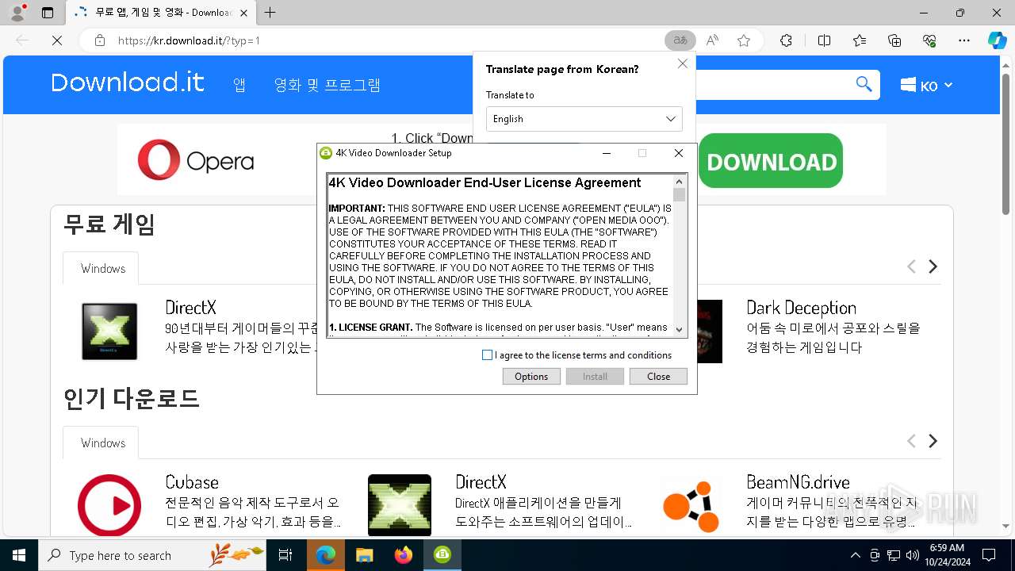
Task: Click the taskbar search box
Action: coord(152,555)
